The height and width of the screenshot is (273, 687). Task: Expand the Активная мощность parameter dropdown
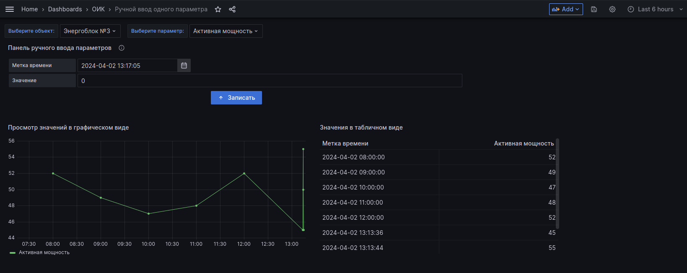point(226,31)
